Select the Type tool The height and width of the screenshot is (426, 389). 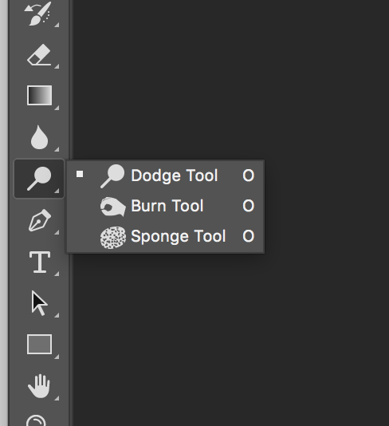[40, 262]
